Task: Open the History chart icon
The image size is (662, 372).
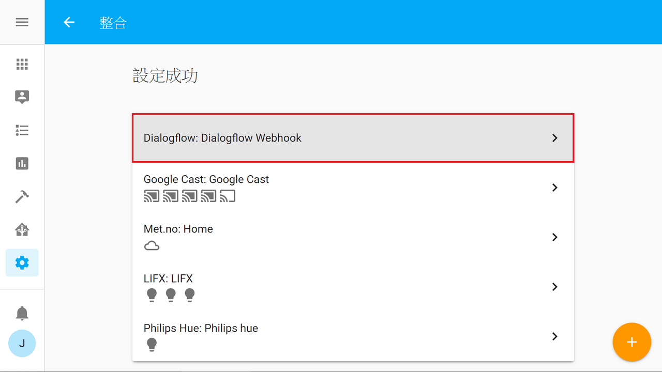Action: 22,163
